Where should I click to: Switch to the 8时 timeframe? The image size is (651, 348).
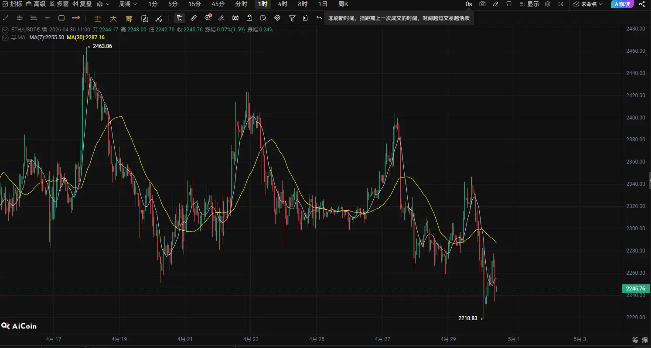[303, 4]
